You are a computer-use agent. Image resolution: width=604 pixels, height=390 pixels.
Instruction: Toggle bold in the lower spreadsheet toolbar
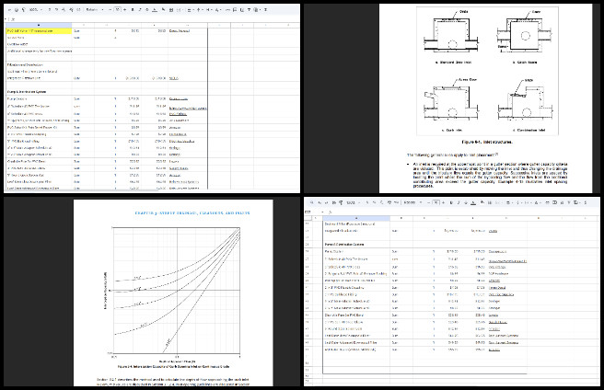[x=452, y=202]
